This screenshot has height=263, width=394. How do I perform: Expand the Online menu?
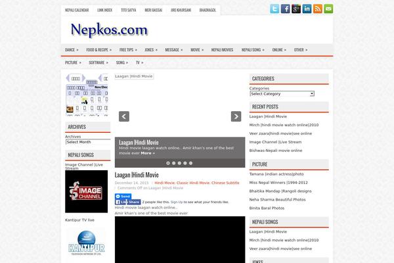279,50
